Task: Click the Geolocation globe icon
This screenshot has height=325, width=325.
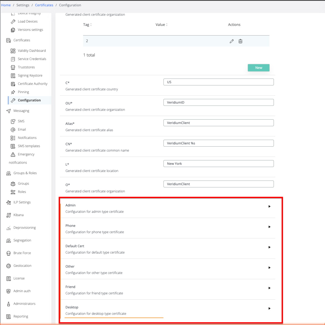Action: (x=8, y=266)
